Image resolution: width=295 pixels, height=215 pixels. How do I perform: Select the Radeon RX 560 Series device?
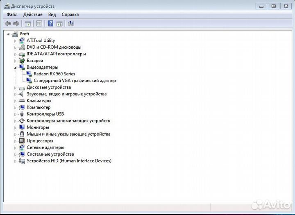(54, 74)
